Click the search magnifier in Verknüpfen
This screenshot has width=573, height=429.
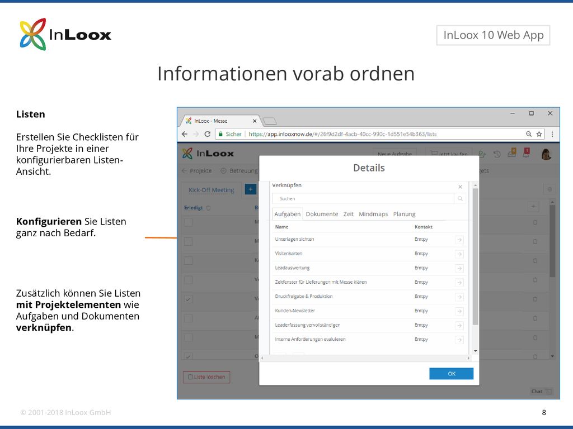pyautogui.click(x=460, y=198)
